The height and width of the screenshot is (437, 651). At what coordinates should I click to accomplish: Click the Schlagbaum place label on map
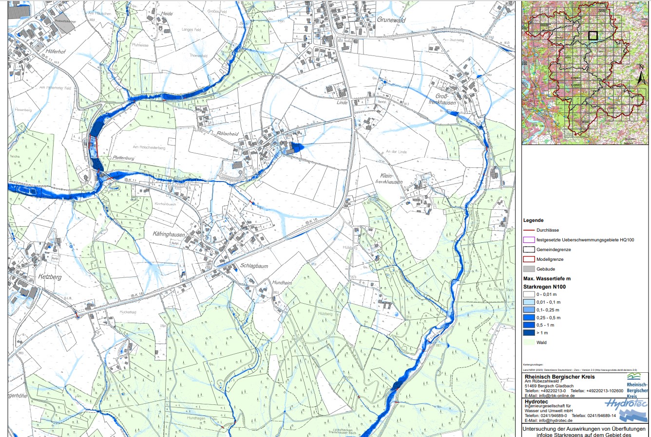(254, 266)
